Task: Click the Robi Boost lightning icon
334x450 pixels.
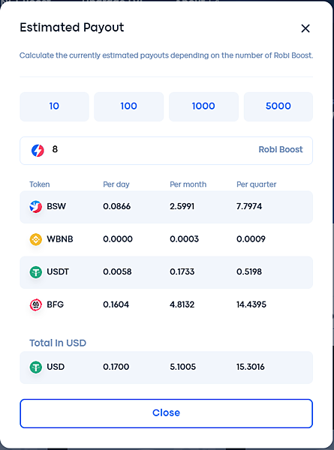Action: coord(38,151)
